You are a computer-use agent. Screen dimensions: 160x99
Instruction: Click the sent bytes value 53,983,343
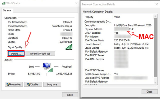(x=34, y=74)
